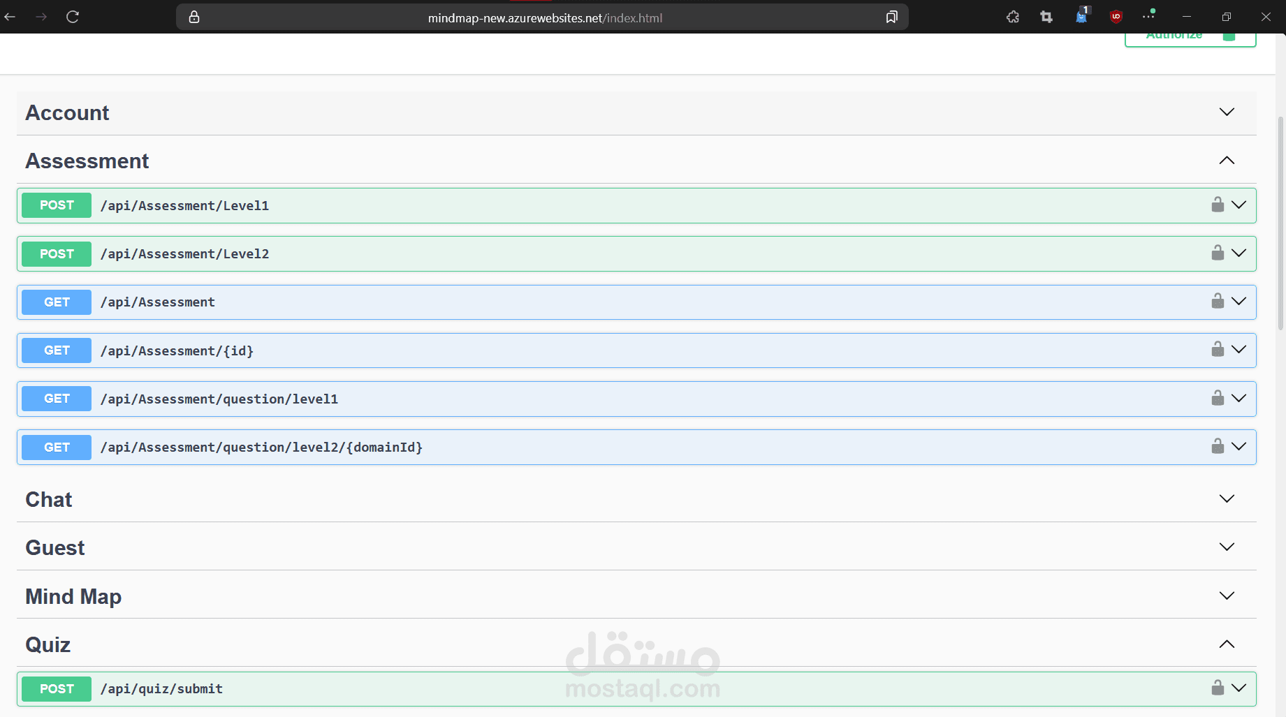Image resolution: width=1286 pixels, height=717 pixels.
Task: Click the page vertical scrollbar thumb
Action: [1280, 222]
